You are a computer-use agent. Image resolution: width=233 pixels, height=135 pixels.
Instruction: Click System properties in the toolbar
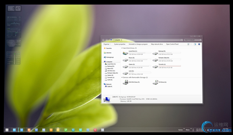click(x=120, y=44)
